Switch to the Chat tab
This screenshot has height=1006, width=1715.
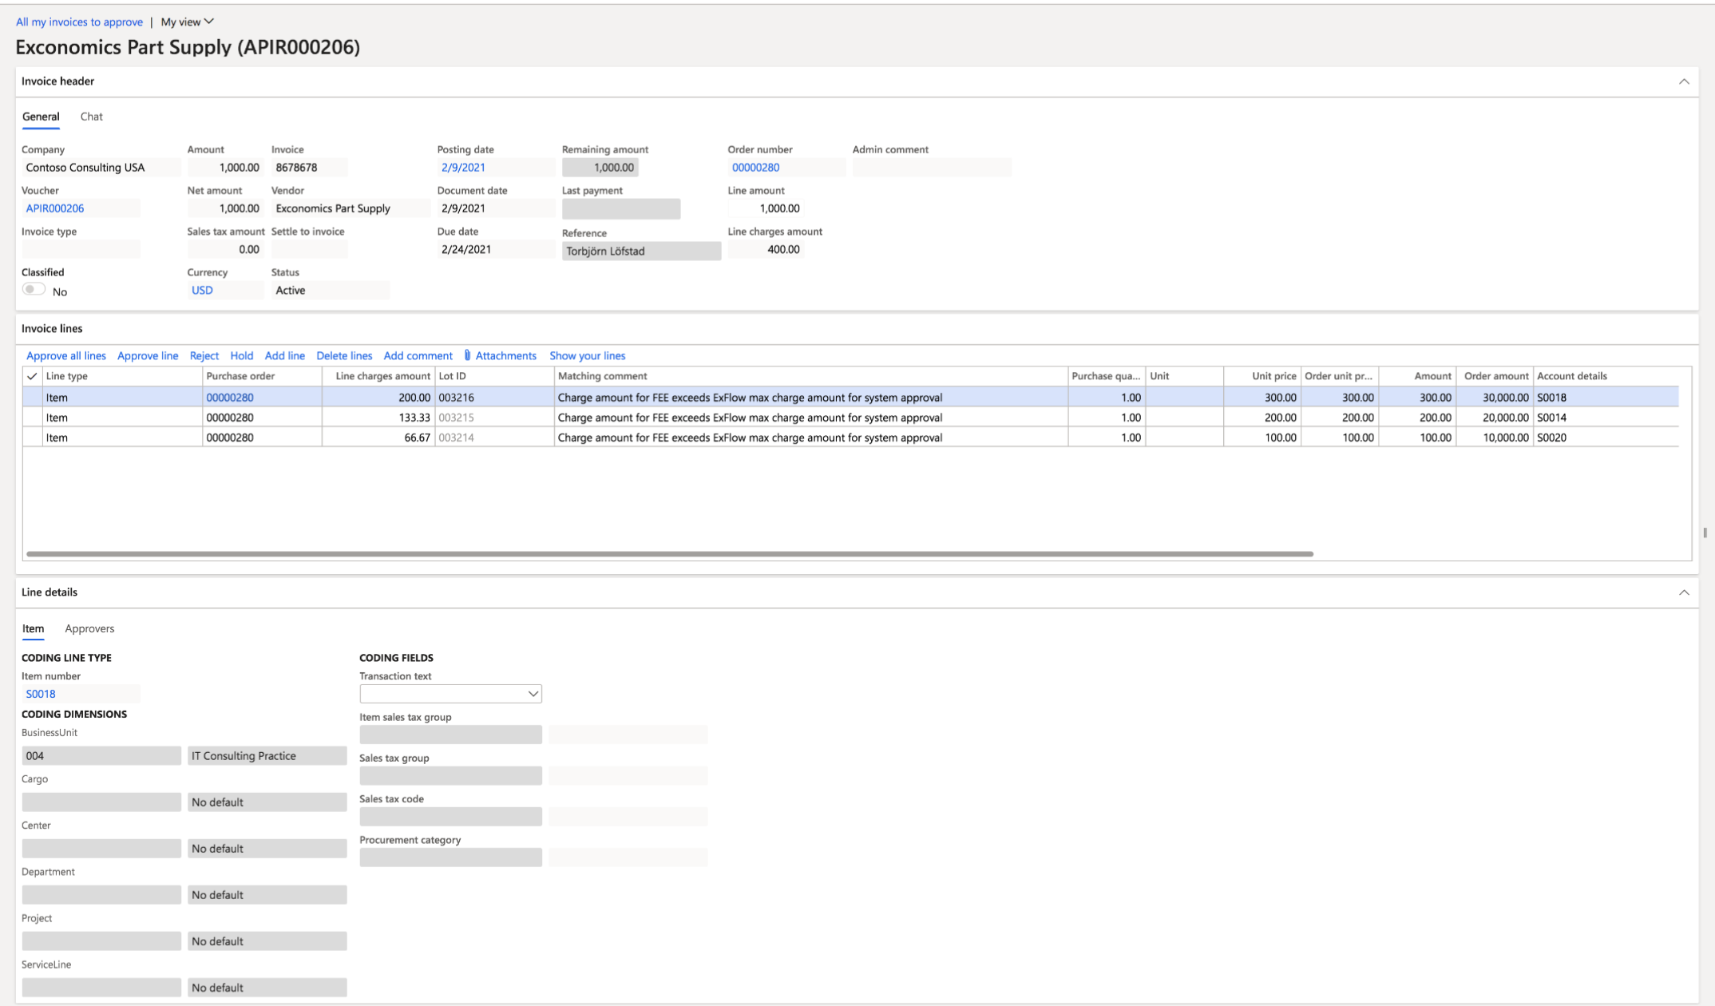click(91, 117)
